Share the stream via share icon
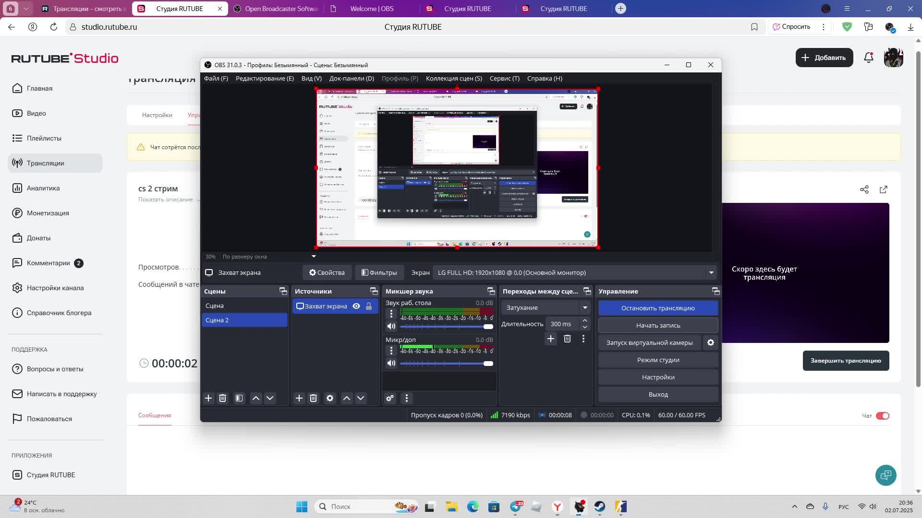 pyautogui.click(x=864, y=189)
